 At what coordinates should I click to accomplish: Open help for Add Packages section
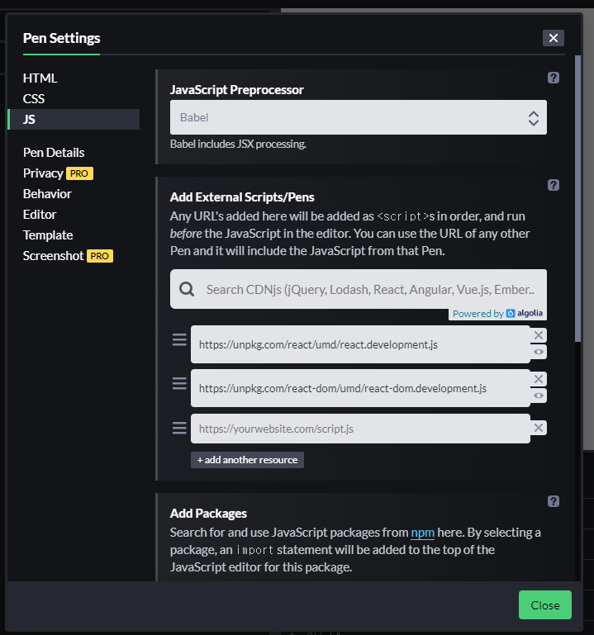(553, 501)
